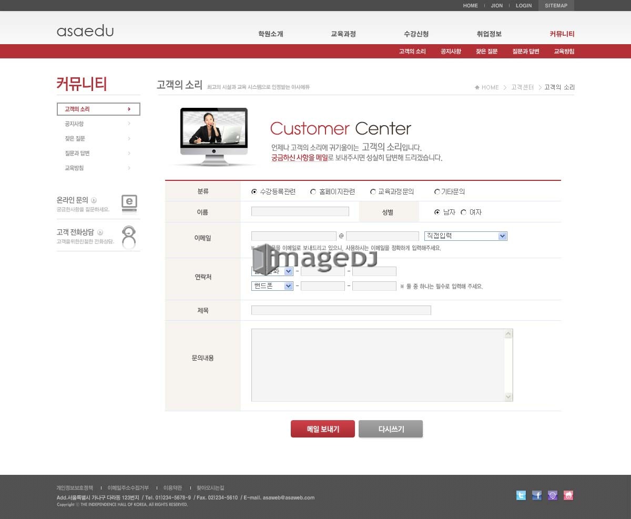Select 질문과 답변 in the red submenu bar
This screenshot has width=631, height=519.
pos(526,51)
